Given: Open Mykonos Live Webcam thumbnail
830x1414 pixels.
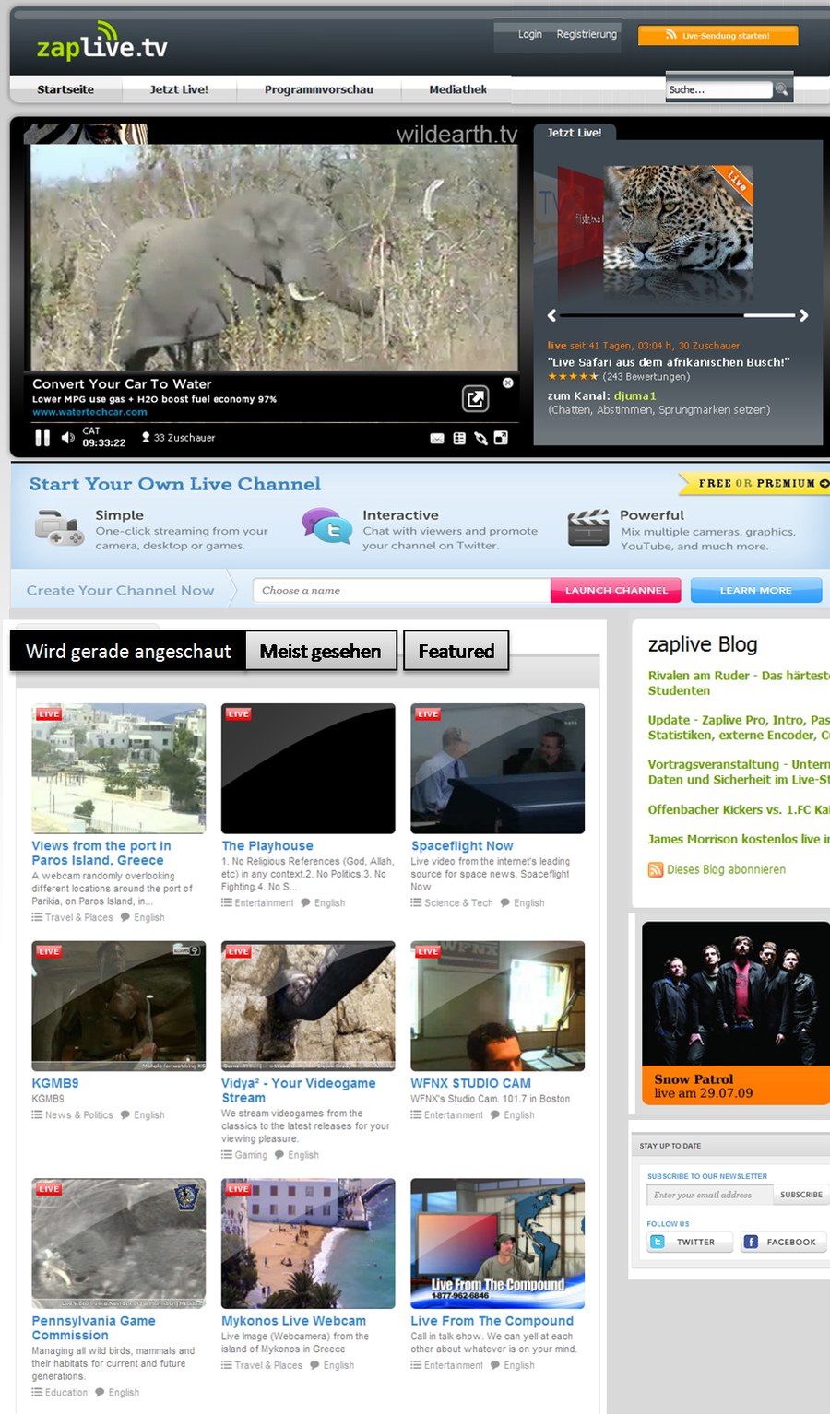Looking at the screenshot, I should point(308,1243).
